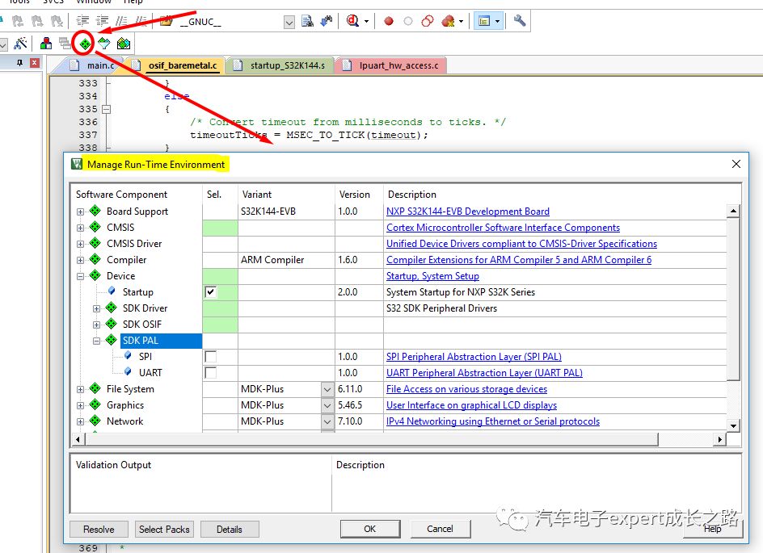Click the Uncomment selection toolbar icon

141,21
